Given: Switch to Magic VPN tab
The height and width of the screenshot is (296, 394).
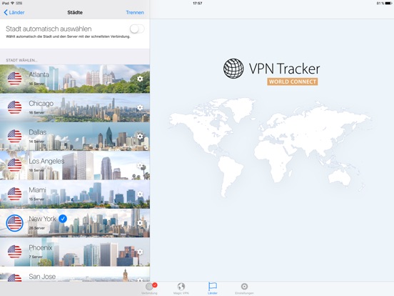Looking at the screenshot, I should (181, 288).
